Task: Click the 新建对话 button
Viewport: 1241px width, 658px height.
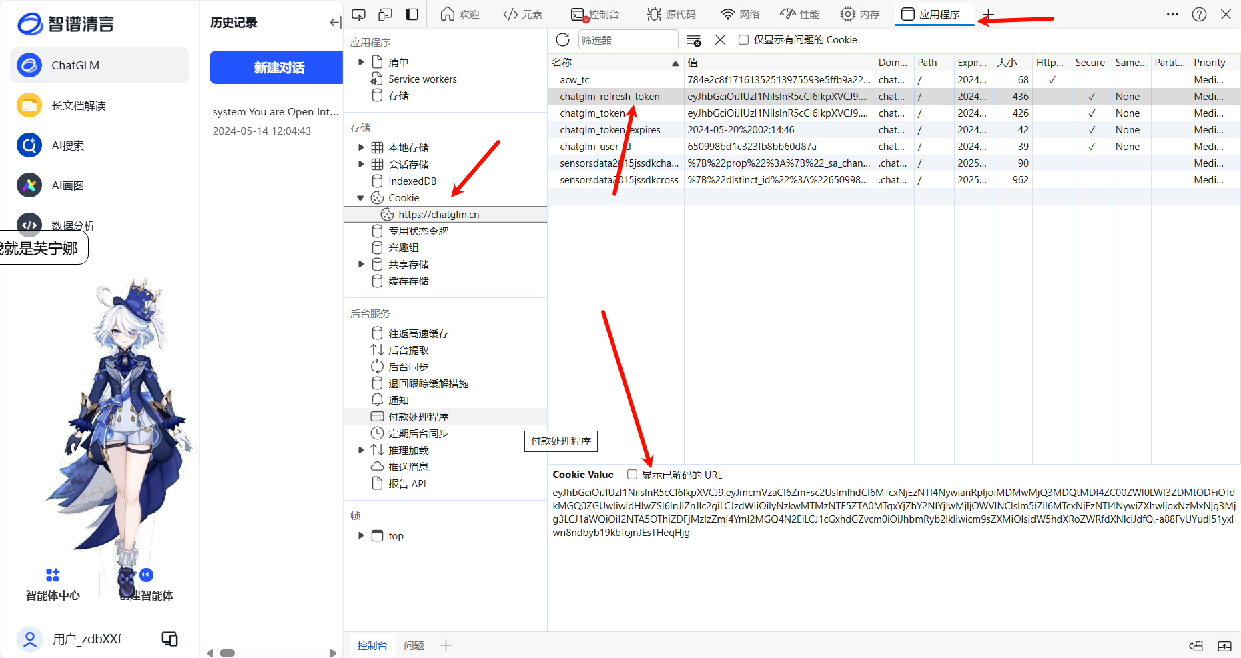Action: [x=276, y=67]
